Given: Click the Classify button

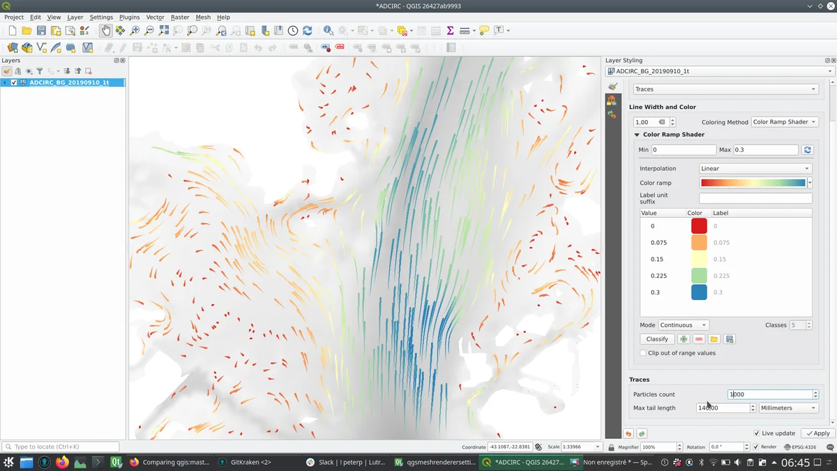Looking at the screenshot, I should [x=657, y=339].
